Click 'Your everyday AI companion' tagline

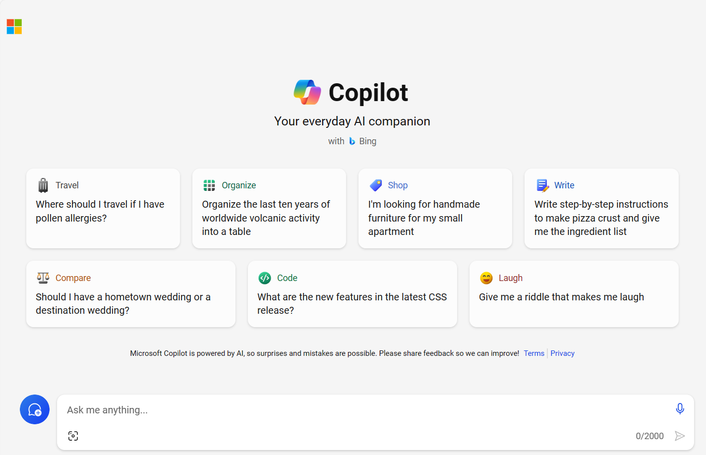tap(352, 121)
